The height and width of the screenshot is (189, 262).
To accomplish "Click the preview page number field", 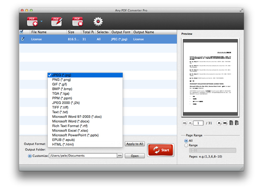I will tap(198, 123).
